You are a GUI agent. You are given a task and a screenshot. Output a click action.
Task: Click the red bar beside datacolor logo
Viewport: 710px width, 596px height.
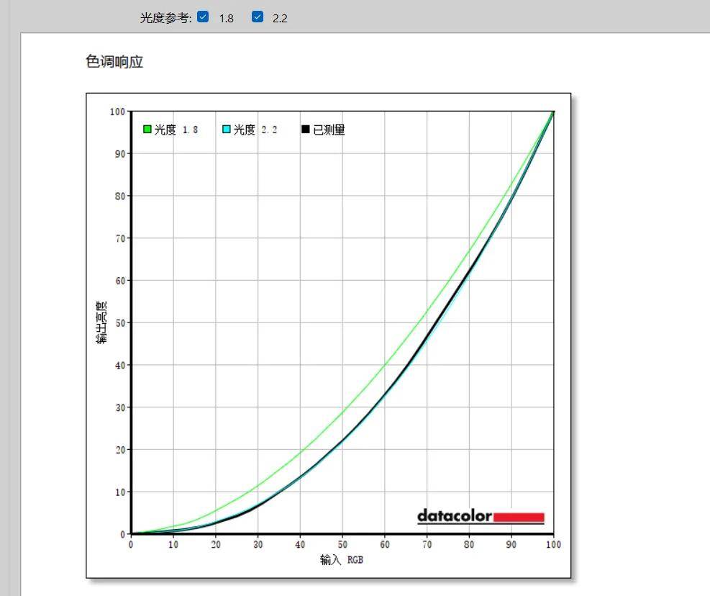pos(519,518)
